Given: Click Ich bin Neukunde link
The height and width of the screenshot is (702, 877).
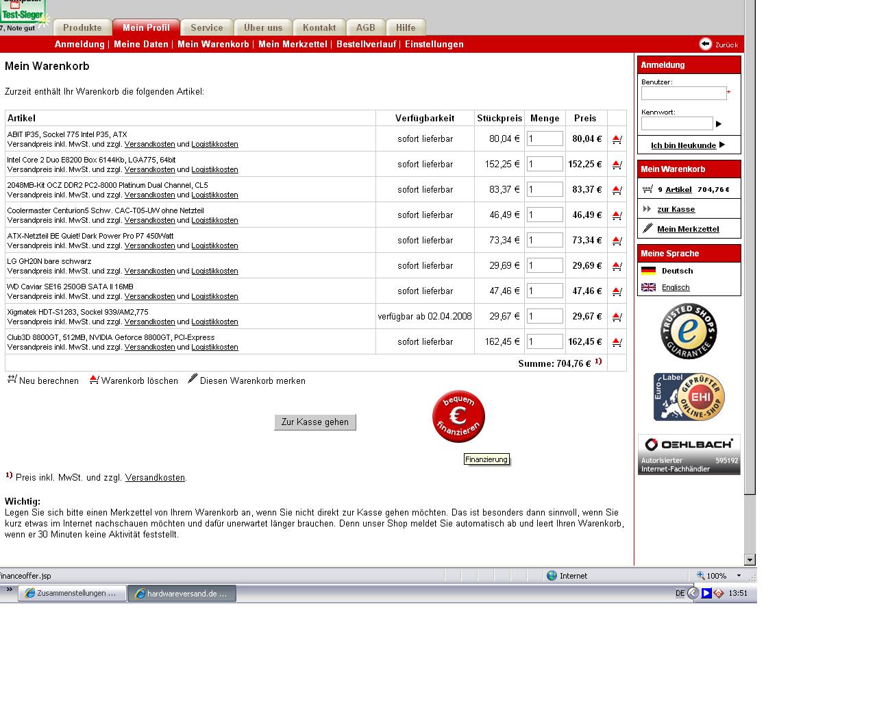Looking at the screenshot, I should tap(683, 145).
